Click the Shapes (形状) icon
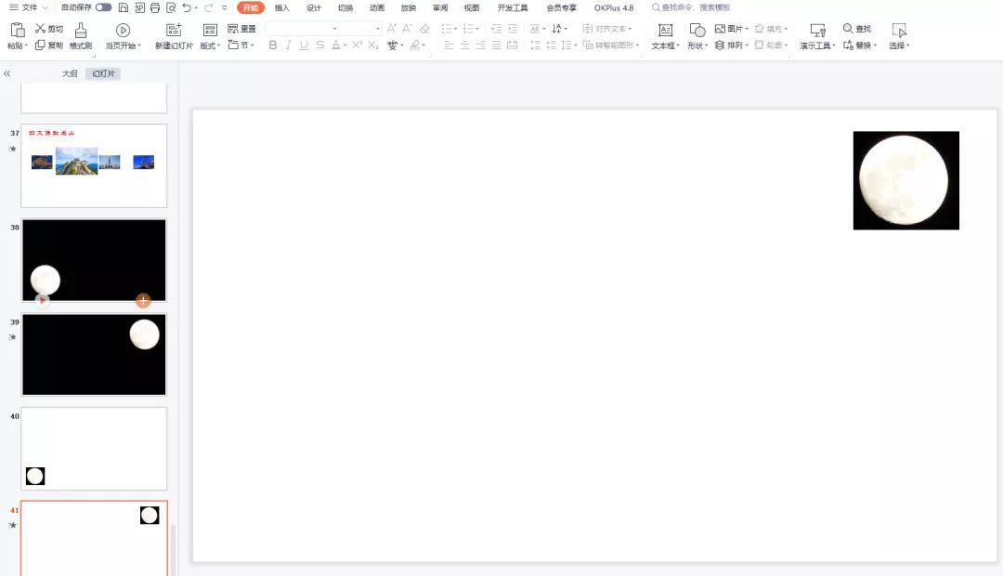Viewport: 1003px width, 576px height. point(697,30)
